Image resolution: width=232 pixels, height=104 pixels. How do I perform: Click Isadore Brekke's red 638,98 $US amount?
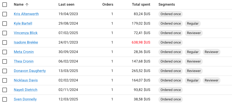pos(141,43)
